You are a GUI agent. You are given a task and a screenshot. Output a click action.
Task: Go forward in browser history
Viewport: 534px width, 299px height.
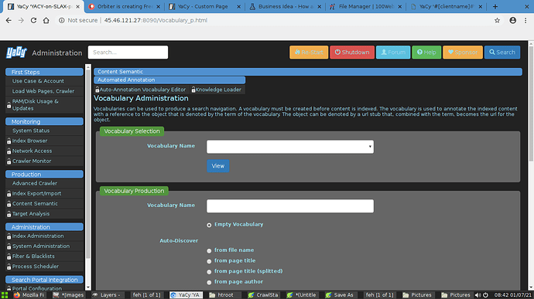[21, 20]
